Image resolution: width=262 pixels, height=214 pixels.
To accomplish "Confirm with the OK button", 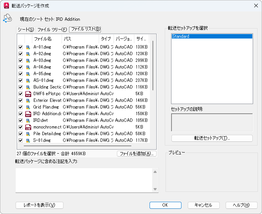I will click(166, 205).
